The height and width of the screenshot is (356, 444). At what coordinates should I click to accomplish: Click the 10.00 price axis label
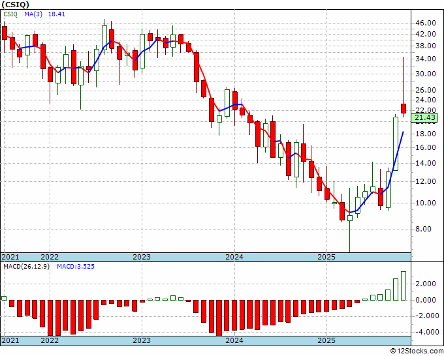coord(426,203)
